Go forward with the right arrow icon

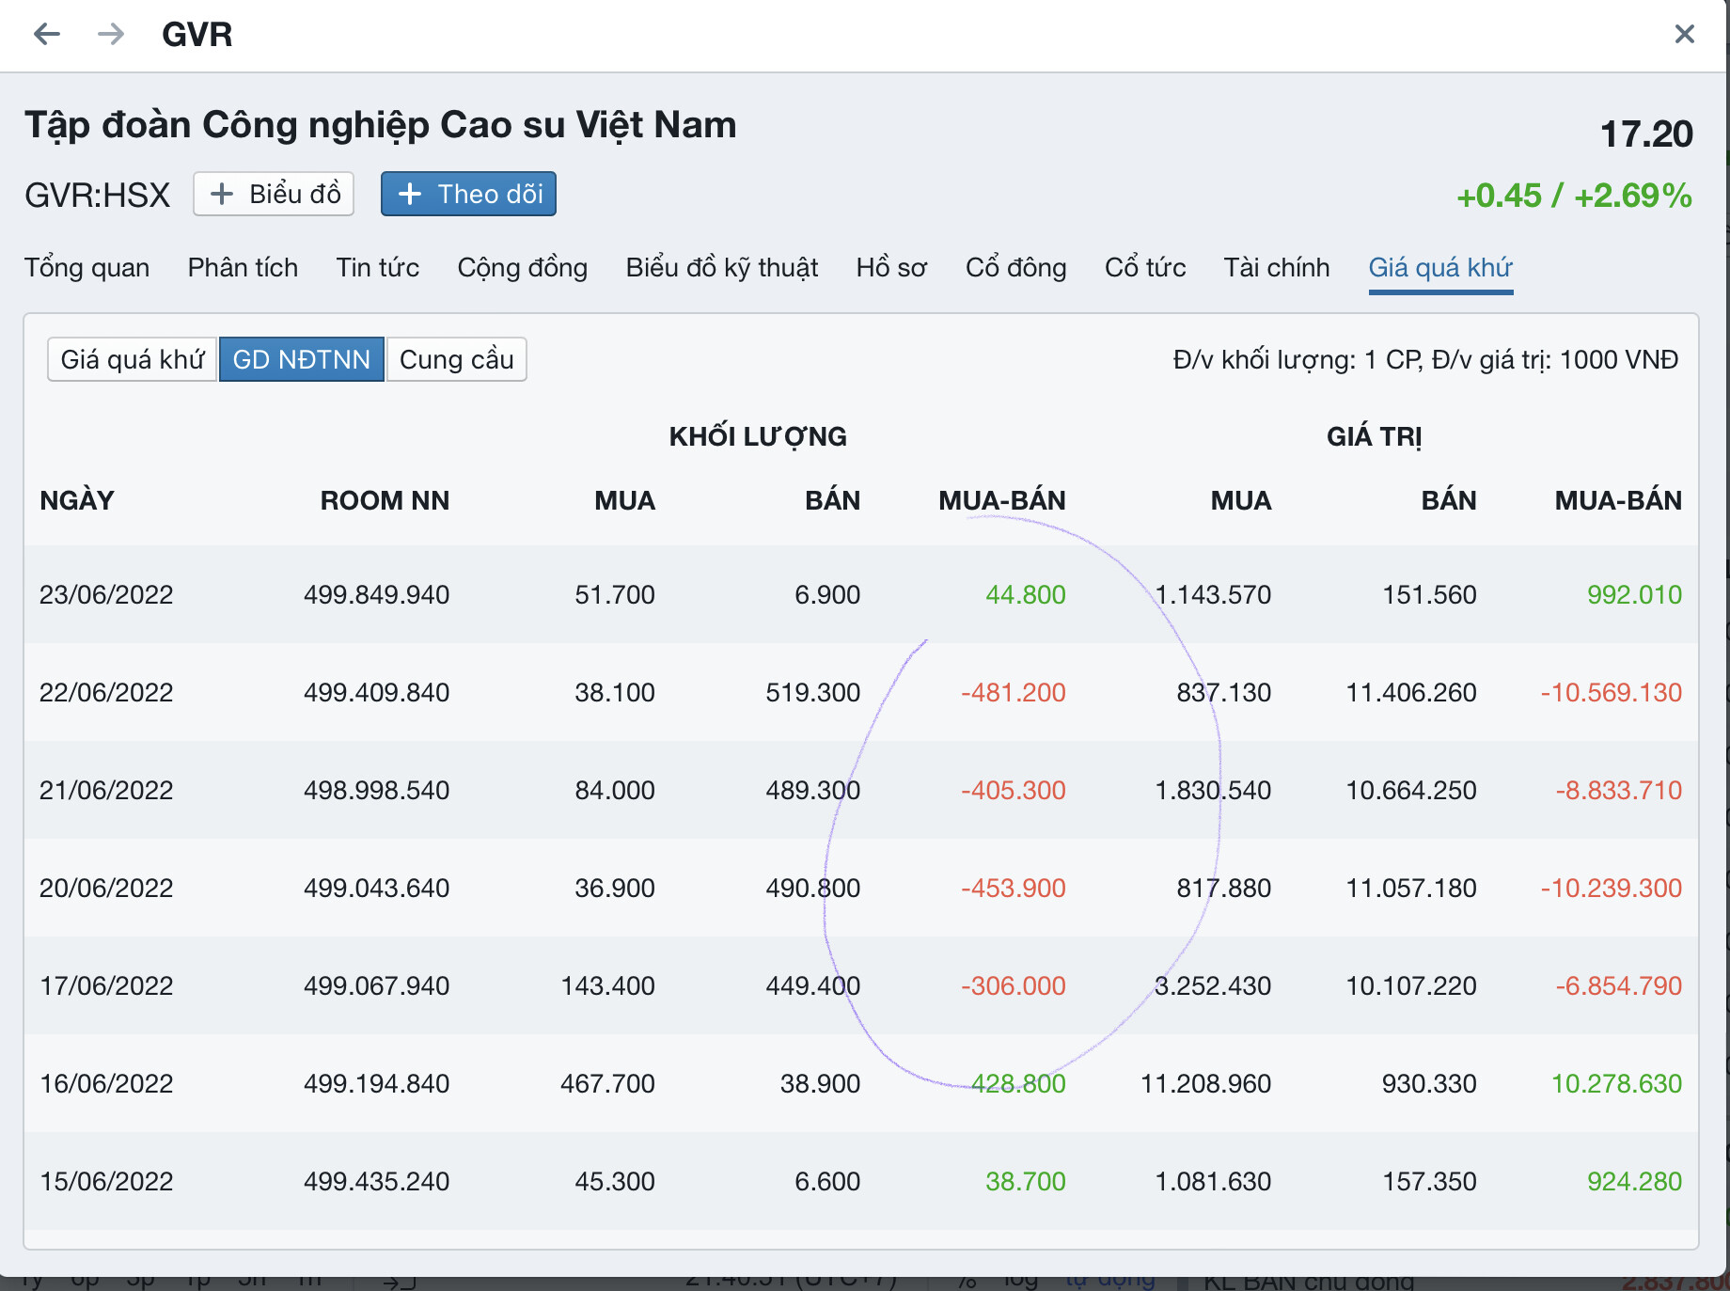[111, 35]
